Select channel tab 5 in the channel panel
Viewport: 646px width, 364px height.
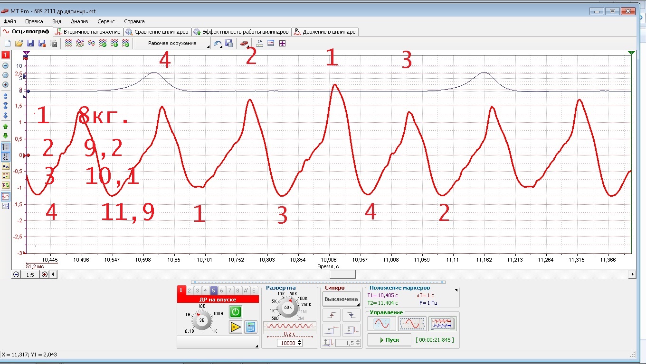click(213, 291)
